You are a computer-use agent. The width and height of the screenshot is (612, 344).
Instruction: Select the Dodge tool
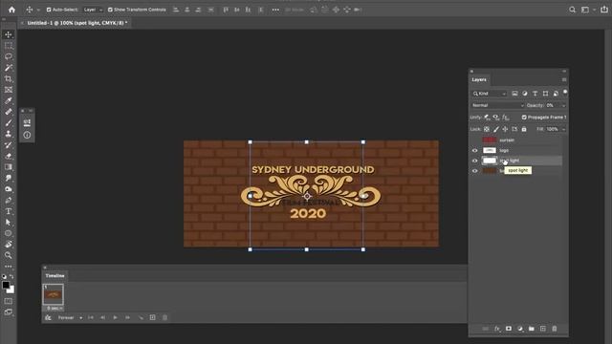[9, 189]
